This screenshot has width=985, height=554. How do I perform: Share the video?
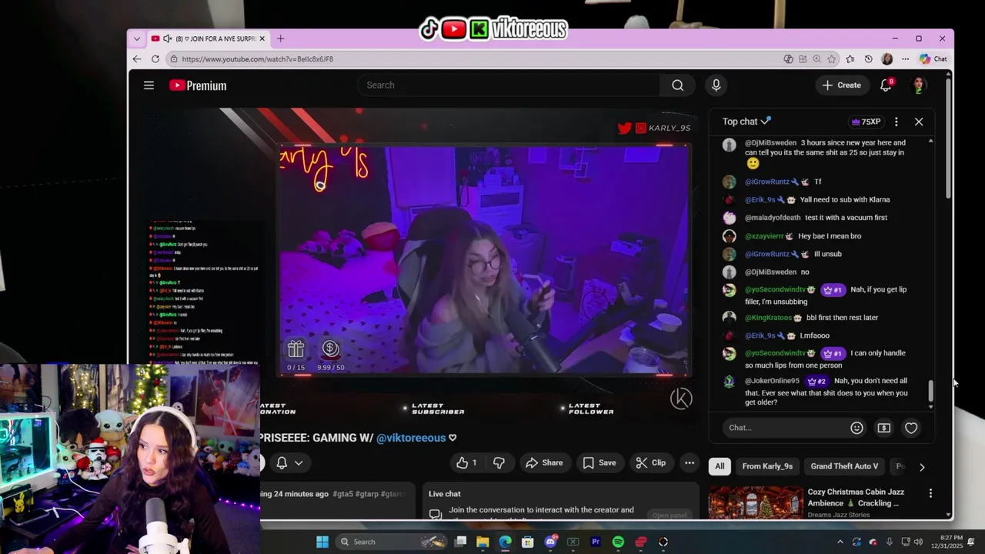544,462
